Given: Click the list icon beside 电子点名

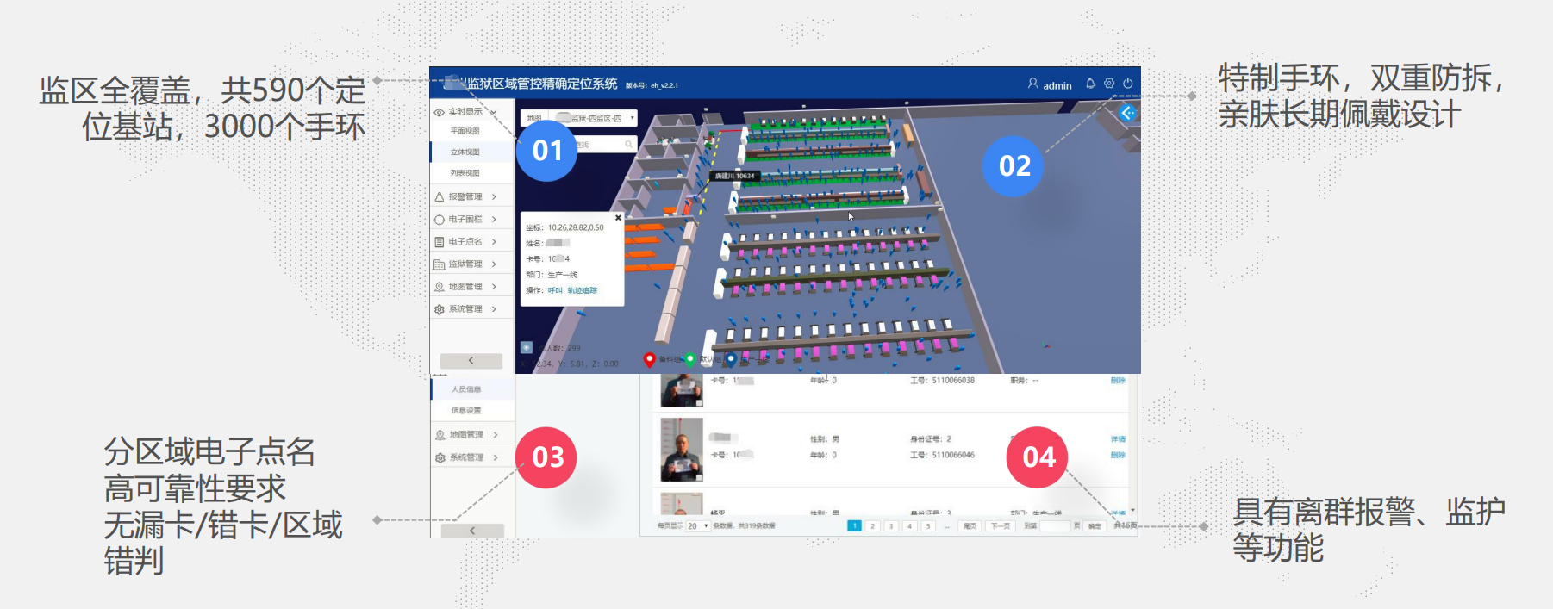Looking at the screenshot, I should pyautogui.click(x=440, y=242).
